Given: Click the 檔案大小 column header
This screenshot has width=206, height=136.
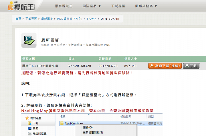Looking at the screenshot, I should point(130,59).
